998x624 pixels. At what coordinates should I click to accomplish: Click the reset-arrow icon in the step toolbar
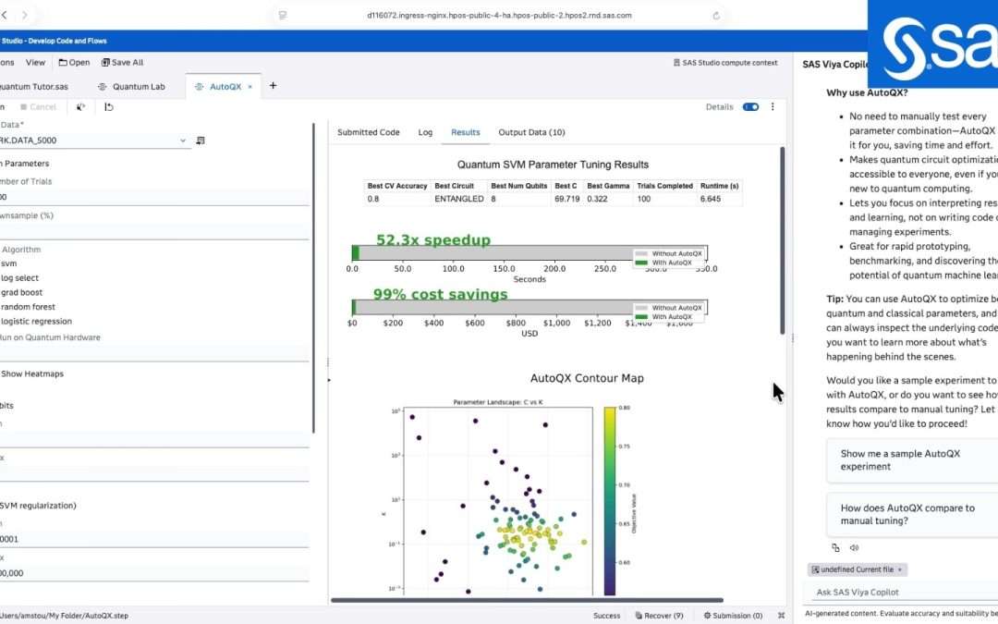click(109, 107)
